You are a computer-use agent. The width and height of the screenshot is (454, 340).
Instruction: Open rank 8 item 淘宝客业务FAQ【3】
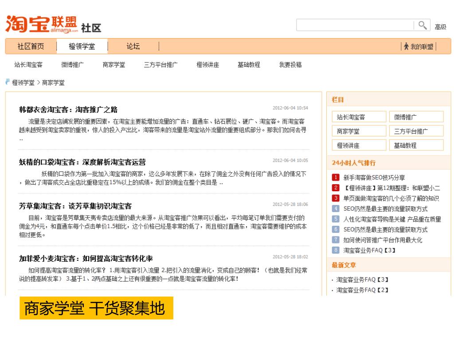369,250
